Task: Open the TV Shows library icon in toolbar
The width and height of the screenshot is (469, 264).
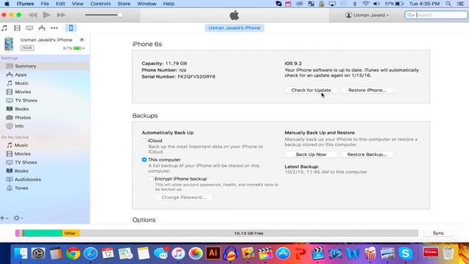Action: click(x=29, y=28)
